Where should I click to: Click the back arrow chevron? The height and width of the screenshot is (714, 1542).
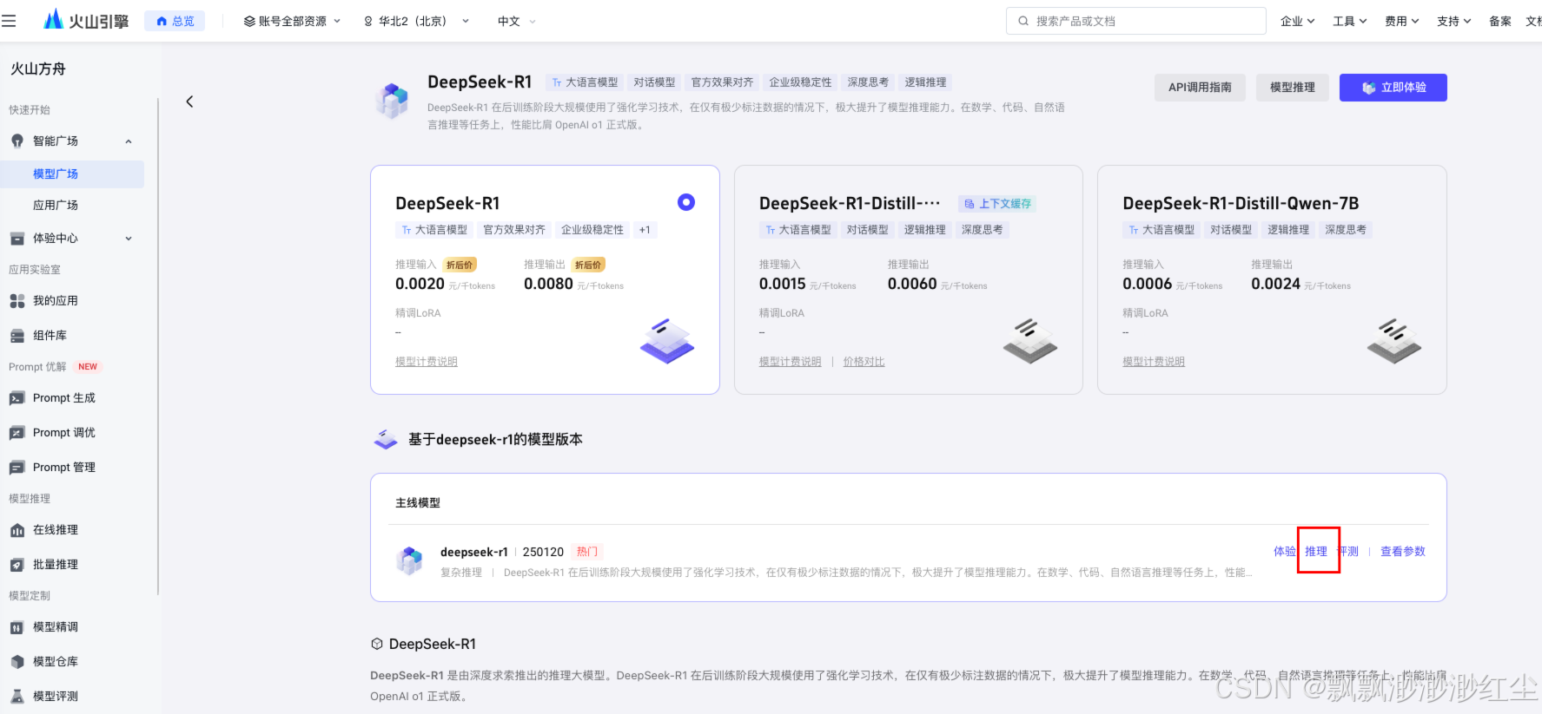[189, 102]
